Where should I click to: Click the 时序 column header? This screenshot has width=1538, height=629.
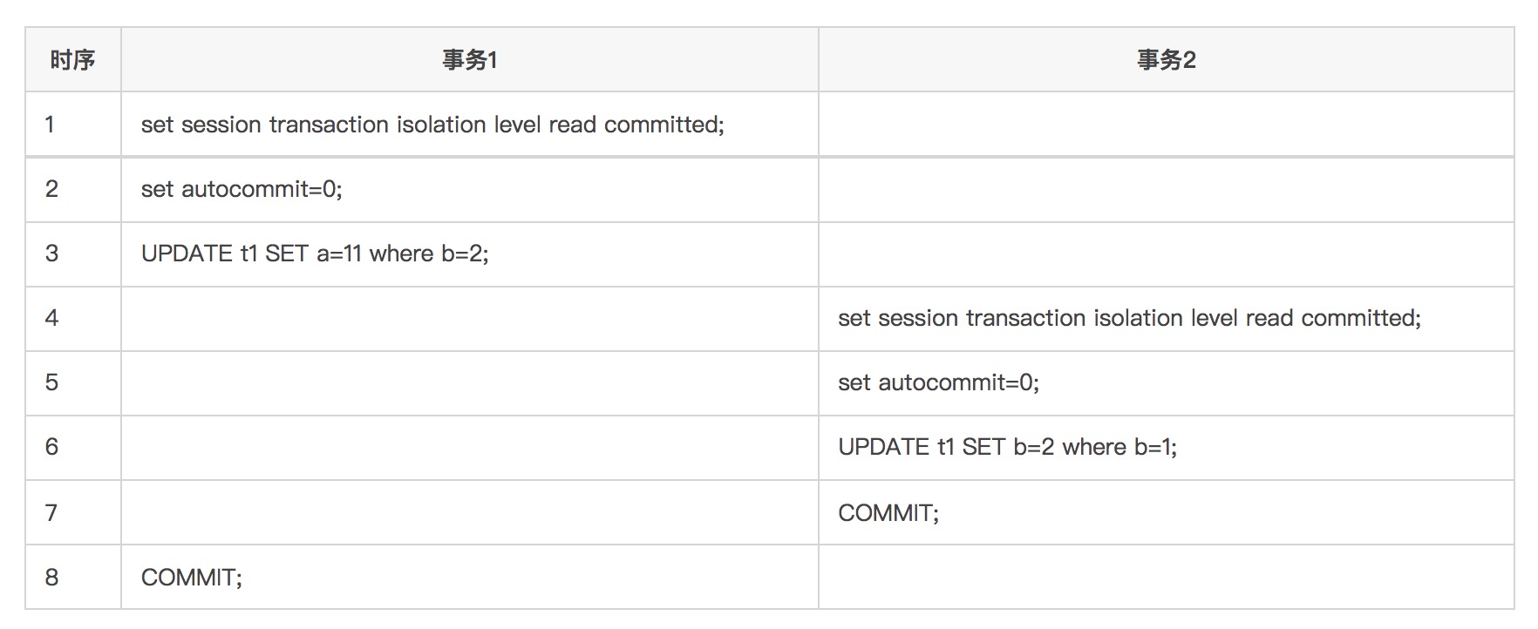click(72, 60)
